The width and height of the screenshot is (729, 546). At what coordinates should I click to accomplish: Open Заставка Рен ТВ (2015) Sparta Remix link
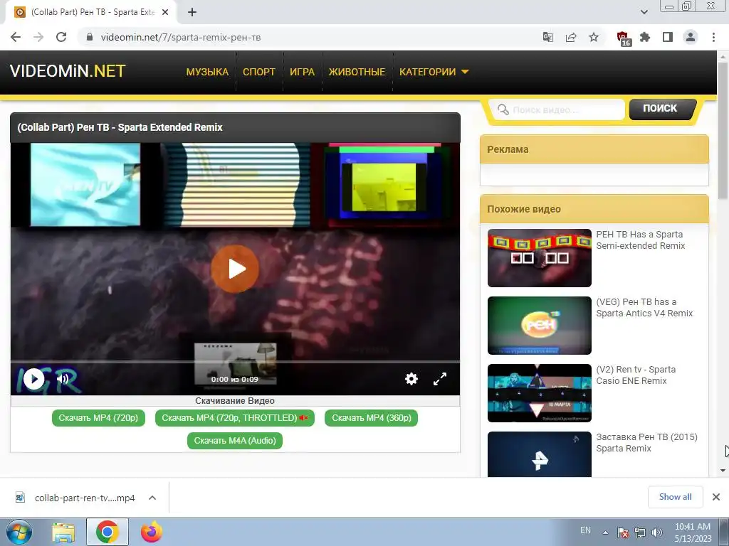click(x=646, y=442)
